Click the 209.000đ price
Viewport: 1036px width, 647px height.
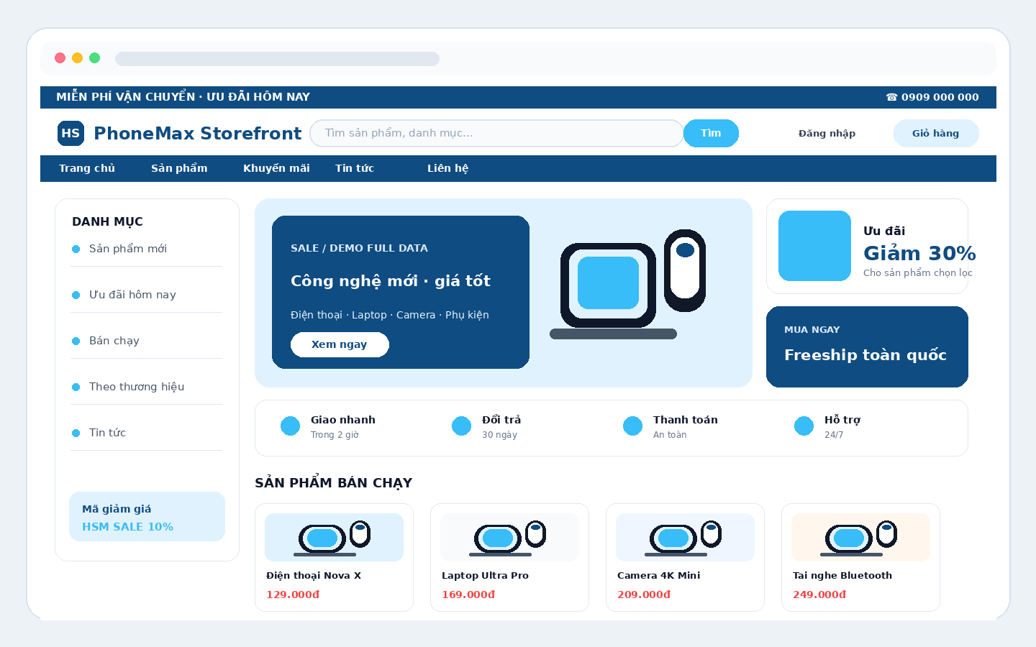(644, 595)
